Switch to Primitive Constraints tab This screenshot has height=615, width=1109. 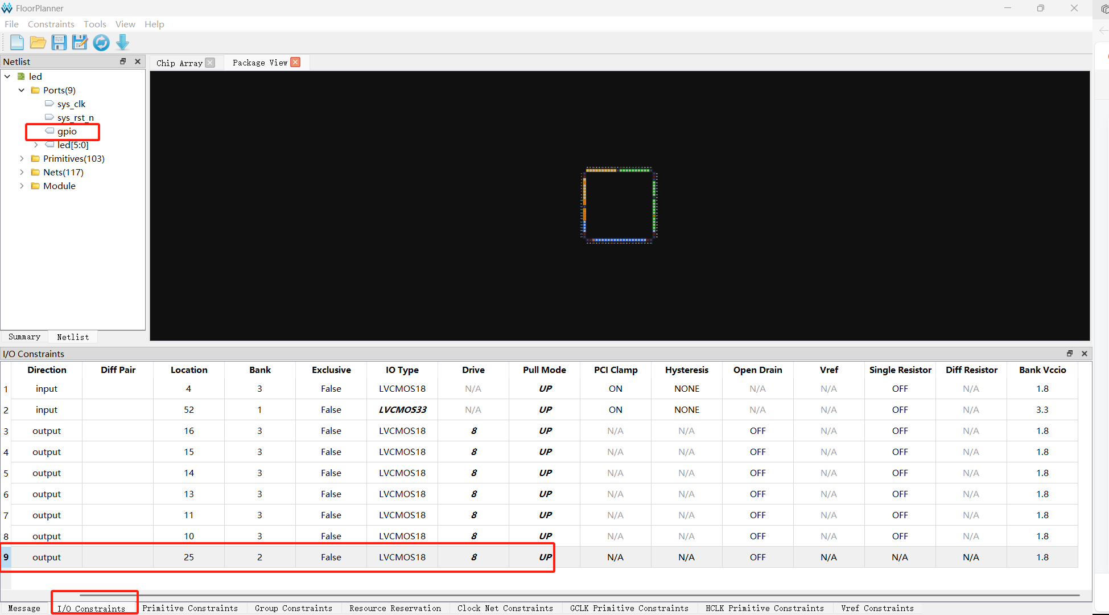point(190,608)
